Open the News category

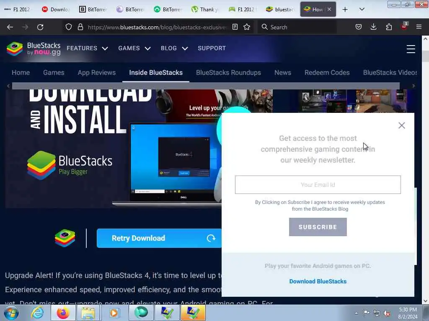point(283,73)
